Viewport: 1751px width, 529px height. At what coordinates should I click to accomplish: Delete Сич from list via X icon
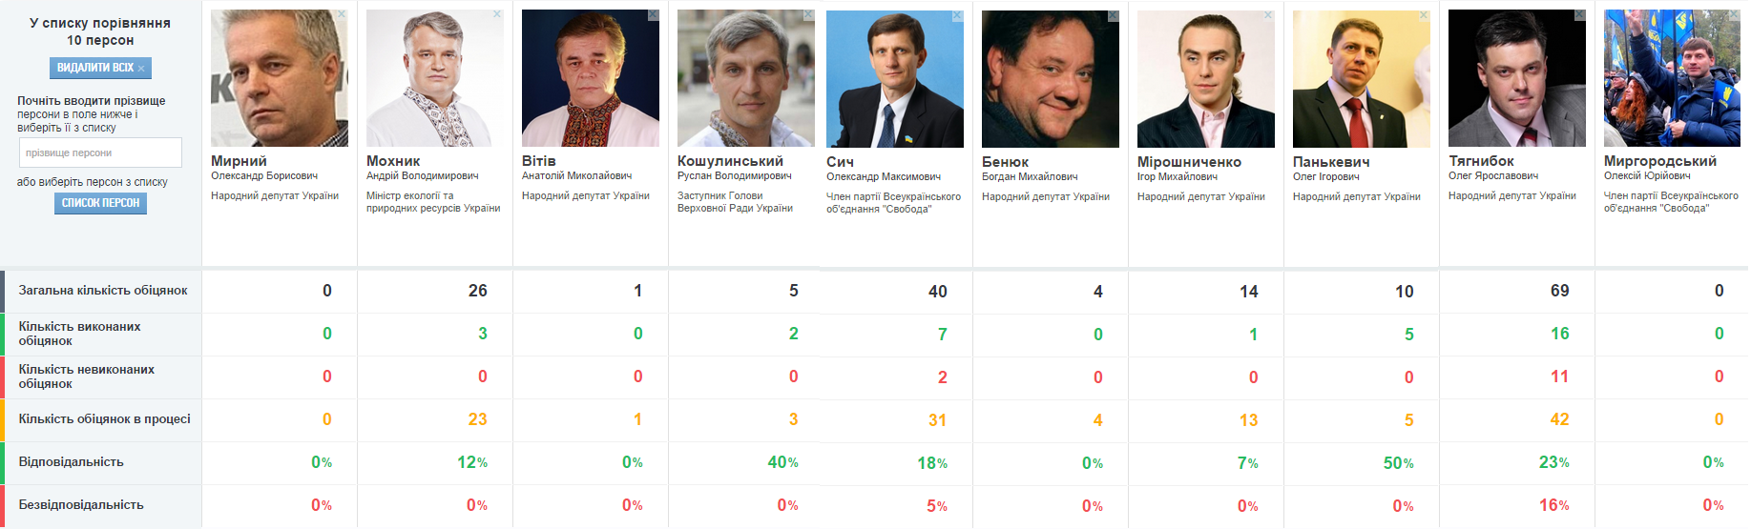(957, 15)
